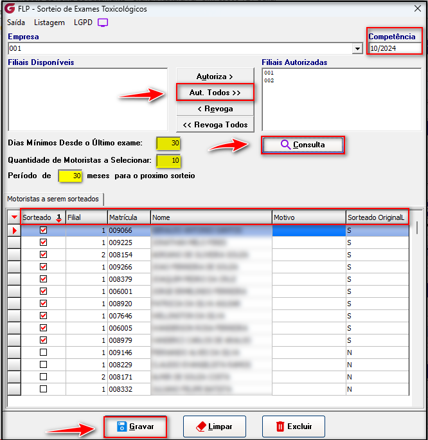
Task: Click the << Revoga Todos button
Action: click(x=215, y=125)
